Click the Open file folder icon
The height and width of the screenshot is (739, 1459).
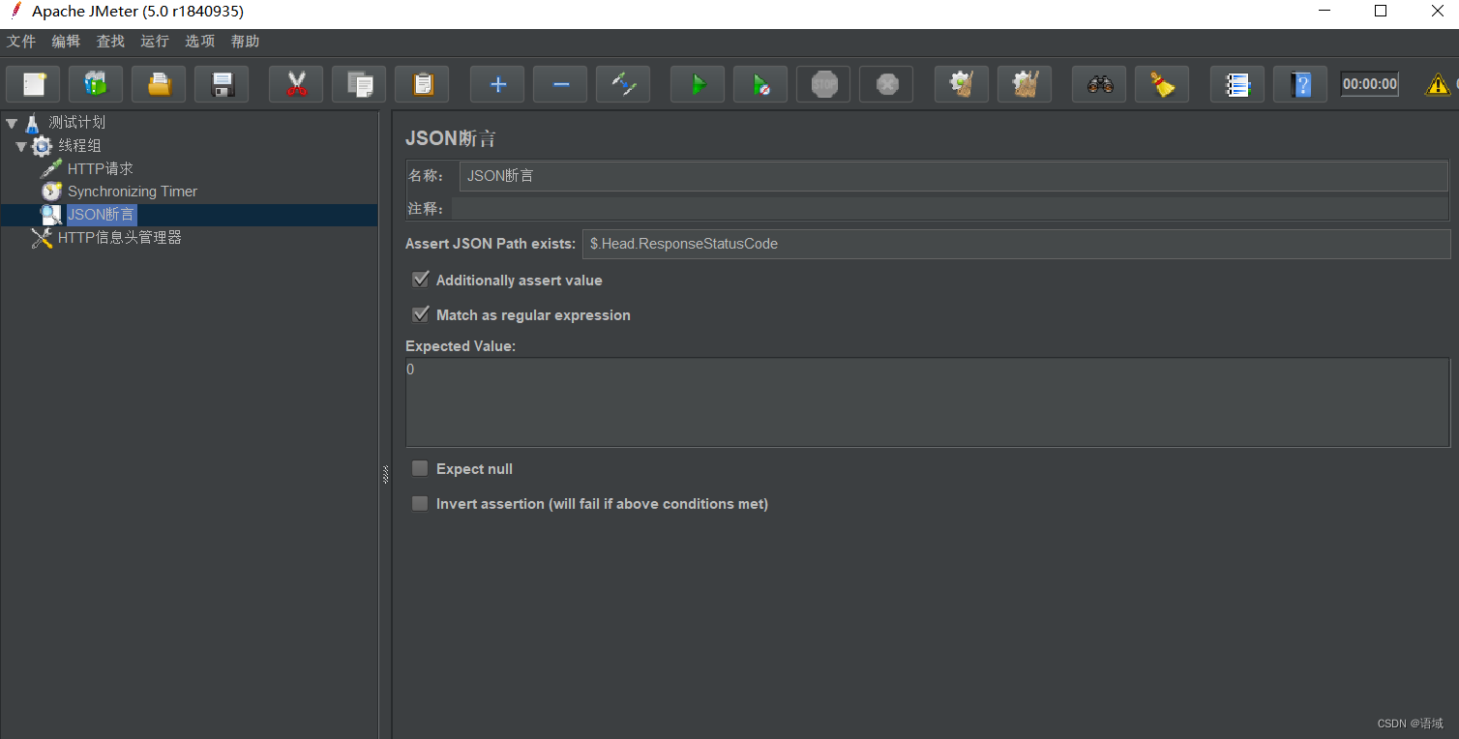159,84
